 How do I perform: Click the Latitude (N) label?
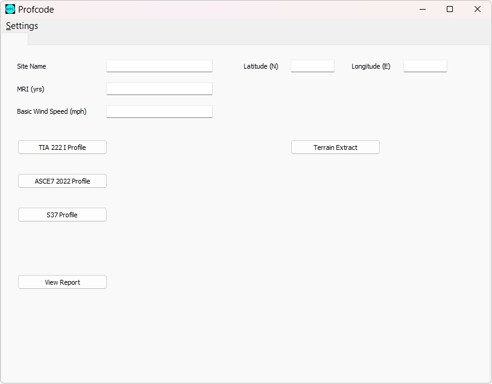[260, 66]
